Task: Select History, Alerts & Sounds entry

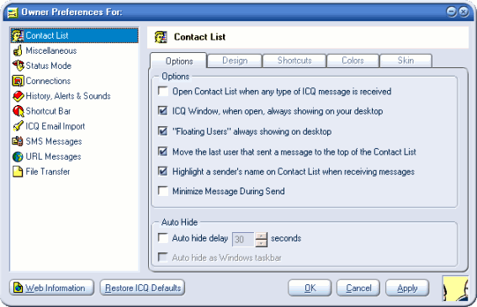Action: (75, 96)
